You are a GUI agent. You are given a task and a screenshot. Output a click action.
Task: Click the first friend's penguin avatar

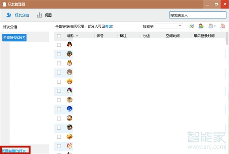click(x=69, y=44)
